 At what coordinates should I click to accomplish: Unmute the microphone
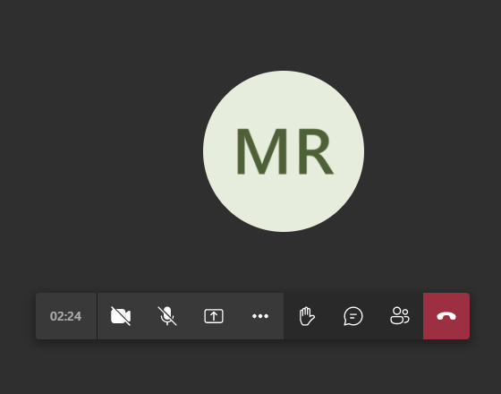point(167,316)
